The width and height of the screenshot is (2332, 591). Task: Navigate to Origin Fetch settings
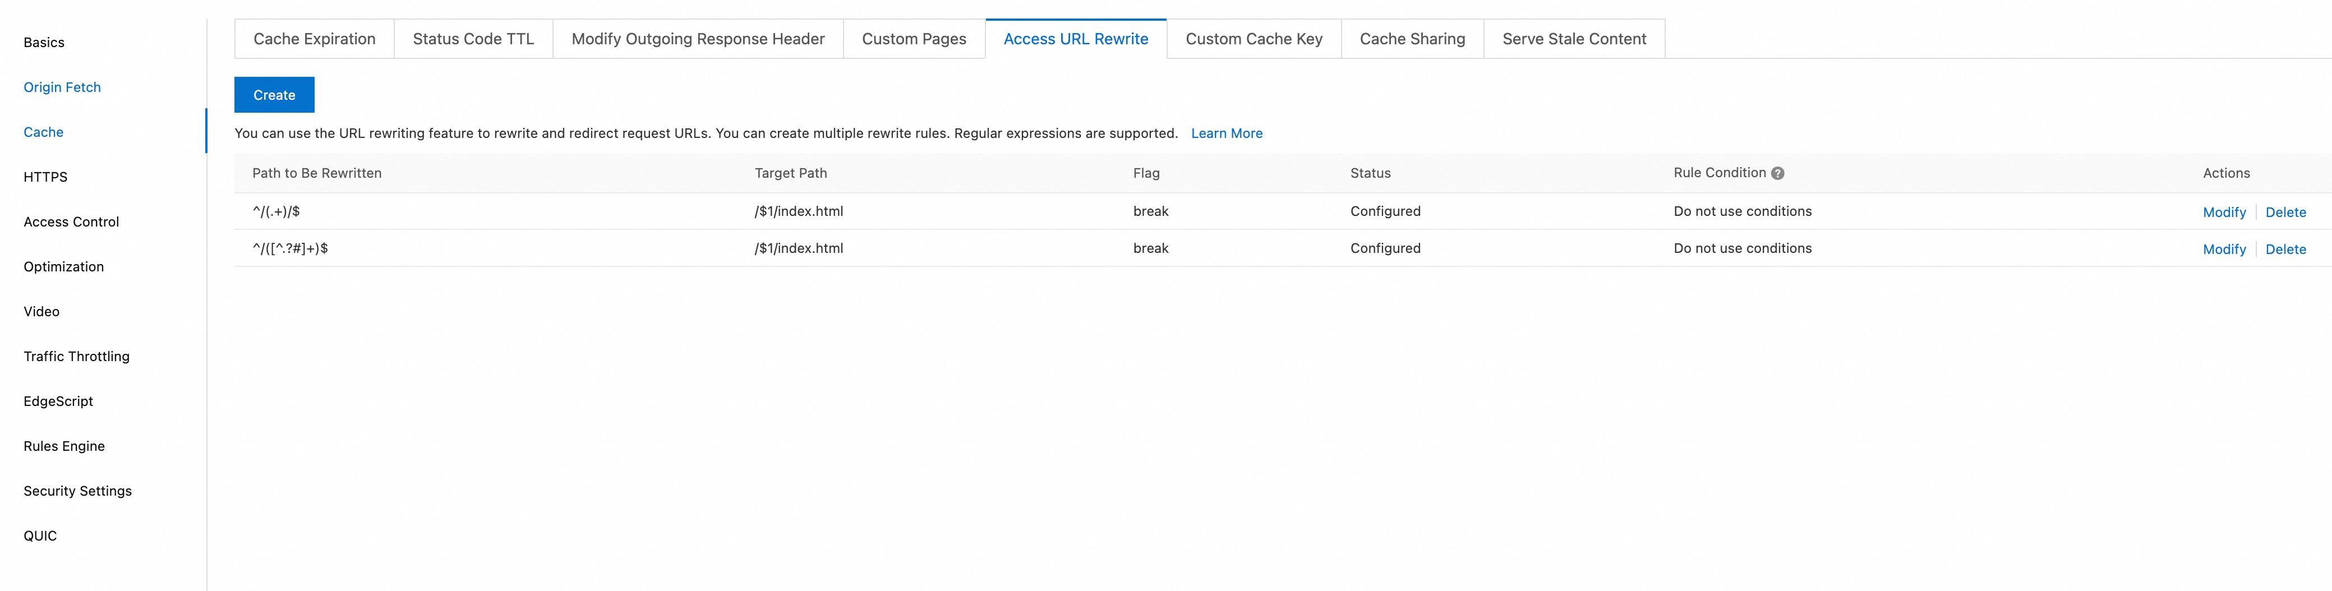[62, 87]
